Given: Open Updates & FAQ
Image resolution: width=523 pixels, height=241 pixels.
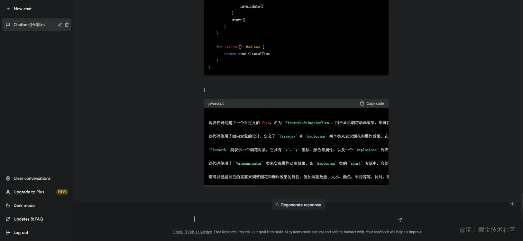Looking at the screenshot, I should click(36, 219).
